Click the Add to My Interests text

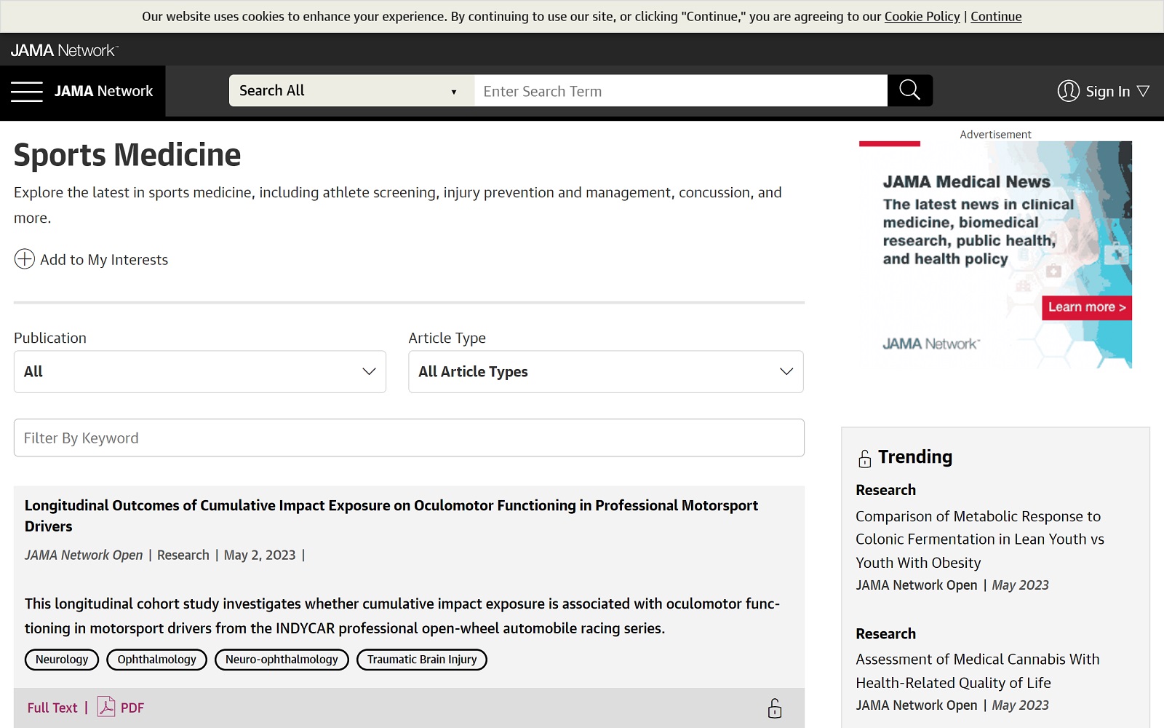coord(104,260)
